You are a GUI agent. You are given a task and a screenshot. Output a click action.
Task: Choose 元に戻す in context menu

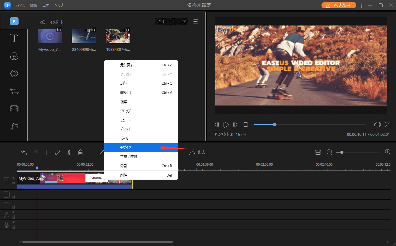[x=141, y=65]
